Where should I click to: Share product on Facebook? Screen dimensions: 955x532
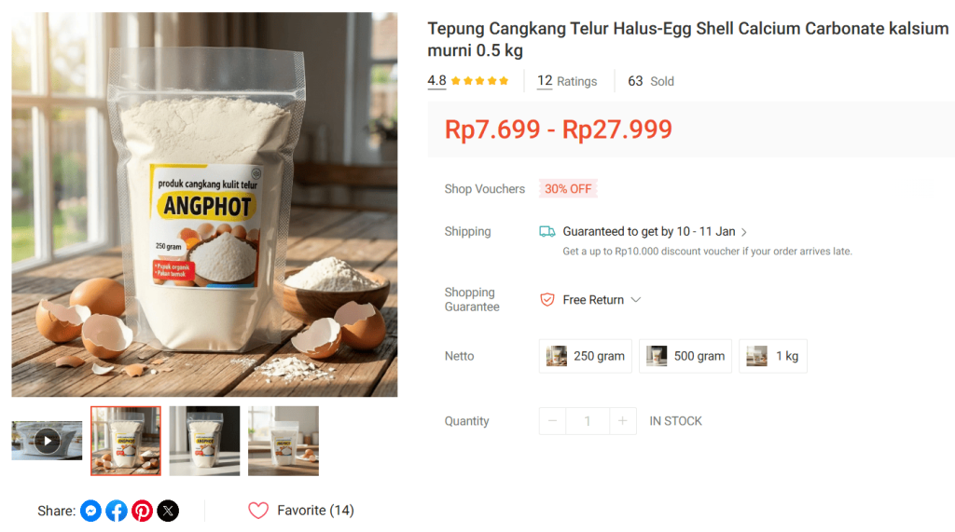pyautogui.click(x=117, y=511)
